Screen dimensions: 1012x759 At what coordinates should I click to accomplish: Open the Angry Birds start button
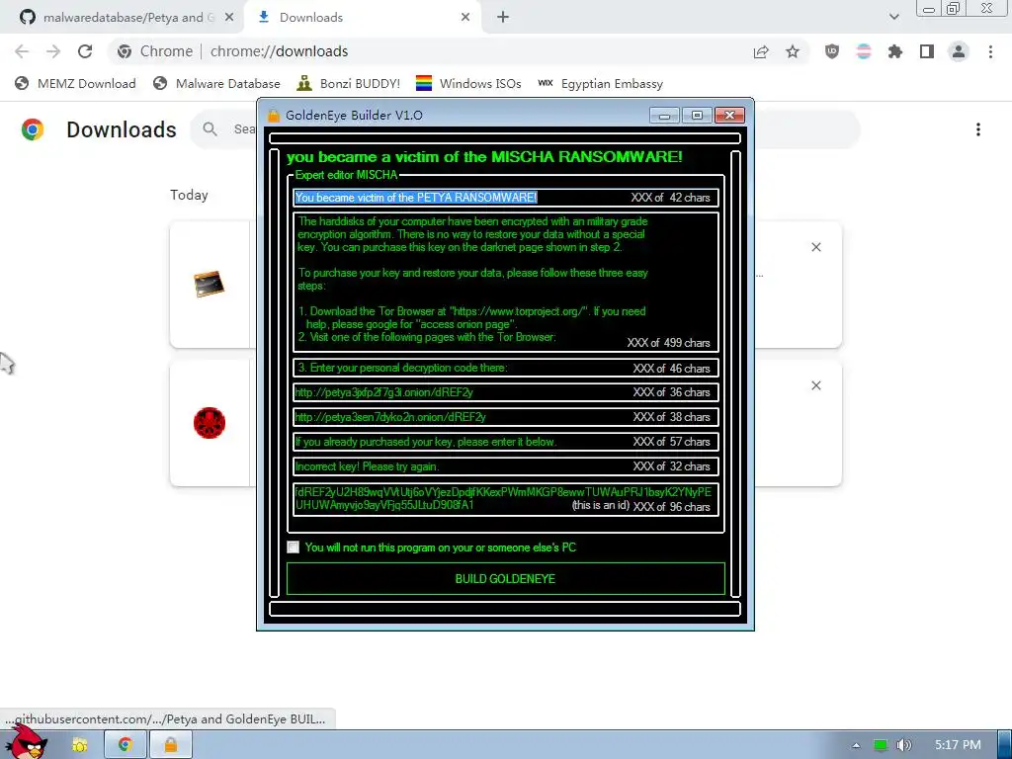tap(27, 742)
